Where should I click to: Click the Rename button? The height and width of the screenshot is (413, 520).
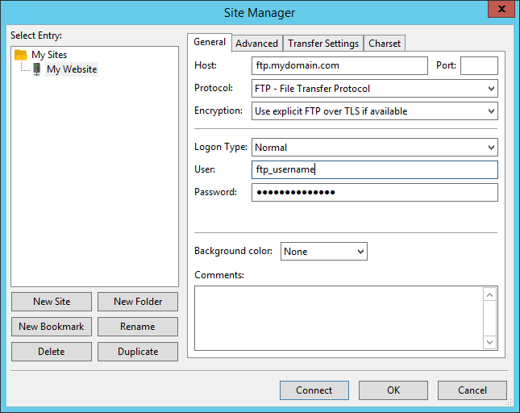[x=138, y=327]
